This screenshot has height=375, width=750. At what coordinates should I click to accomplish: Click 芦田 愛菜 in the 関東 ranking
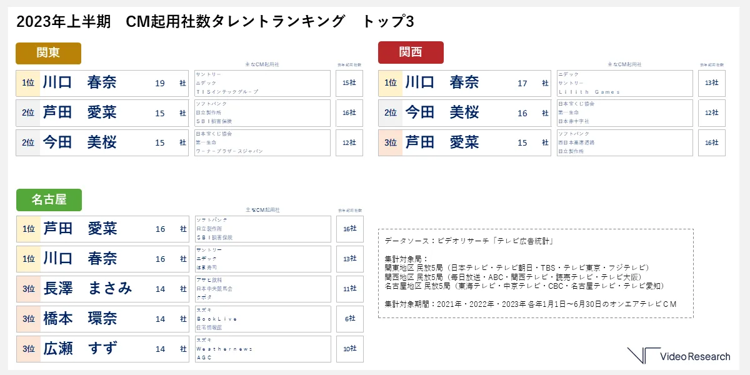(x=79, y=113)
